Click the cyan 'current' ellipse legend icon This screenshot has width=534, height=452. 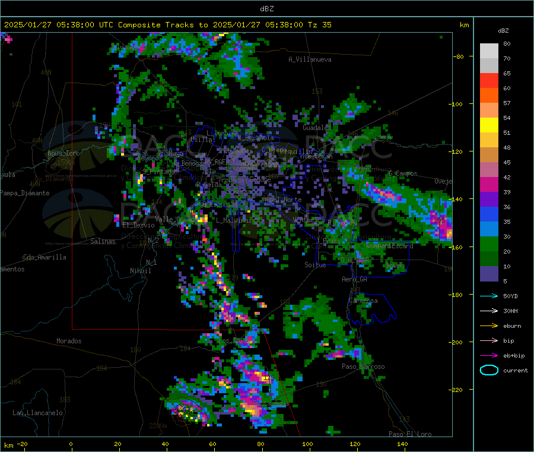pyautogui.click(x=489, y=370)
